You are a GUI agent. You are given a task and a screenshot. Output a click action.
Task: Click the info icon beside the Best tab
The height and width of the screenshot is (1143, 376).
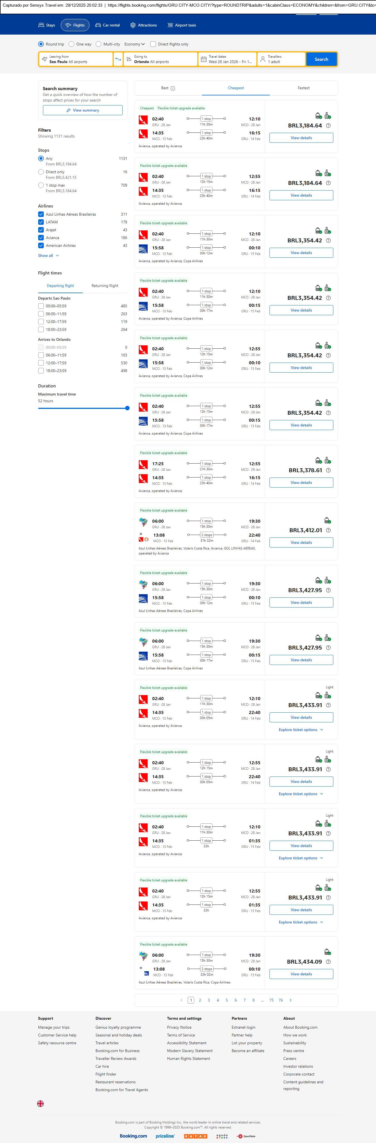173,88
